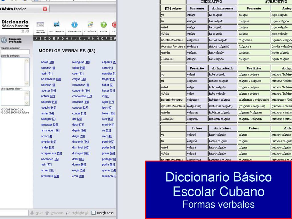The height and width of the screenshot is (219, 292).
Task: Open the colgar [26] verb model
Action: (x=79, y=79)
